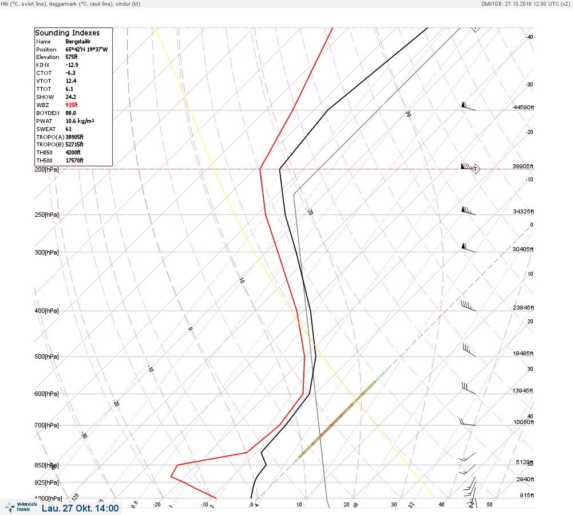
Task: Click the wind barb at 30405ft level
Action: coord(468,248)
